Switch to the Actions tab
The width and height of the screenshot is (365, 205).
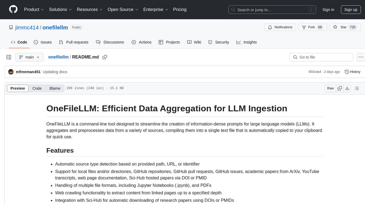click(141, 42)
